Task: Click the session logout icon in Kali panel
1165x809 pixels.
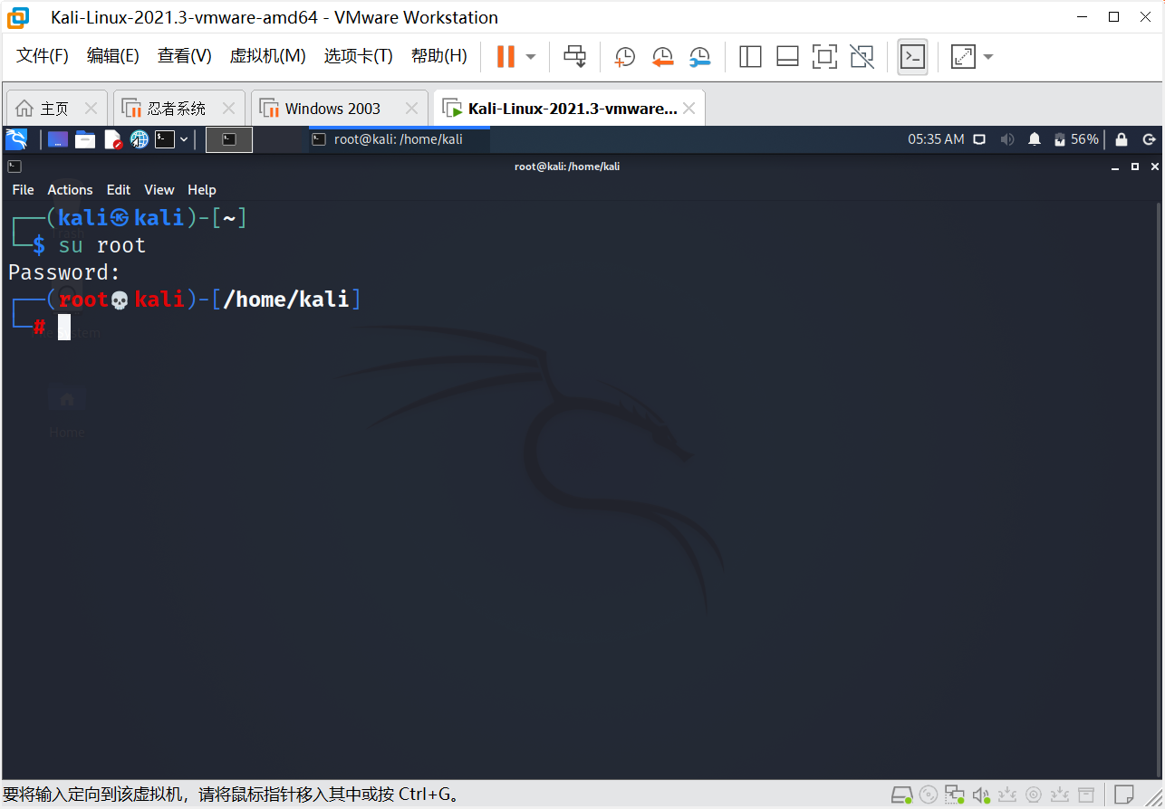Action: point(1150,139)
